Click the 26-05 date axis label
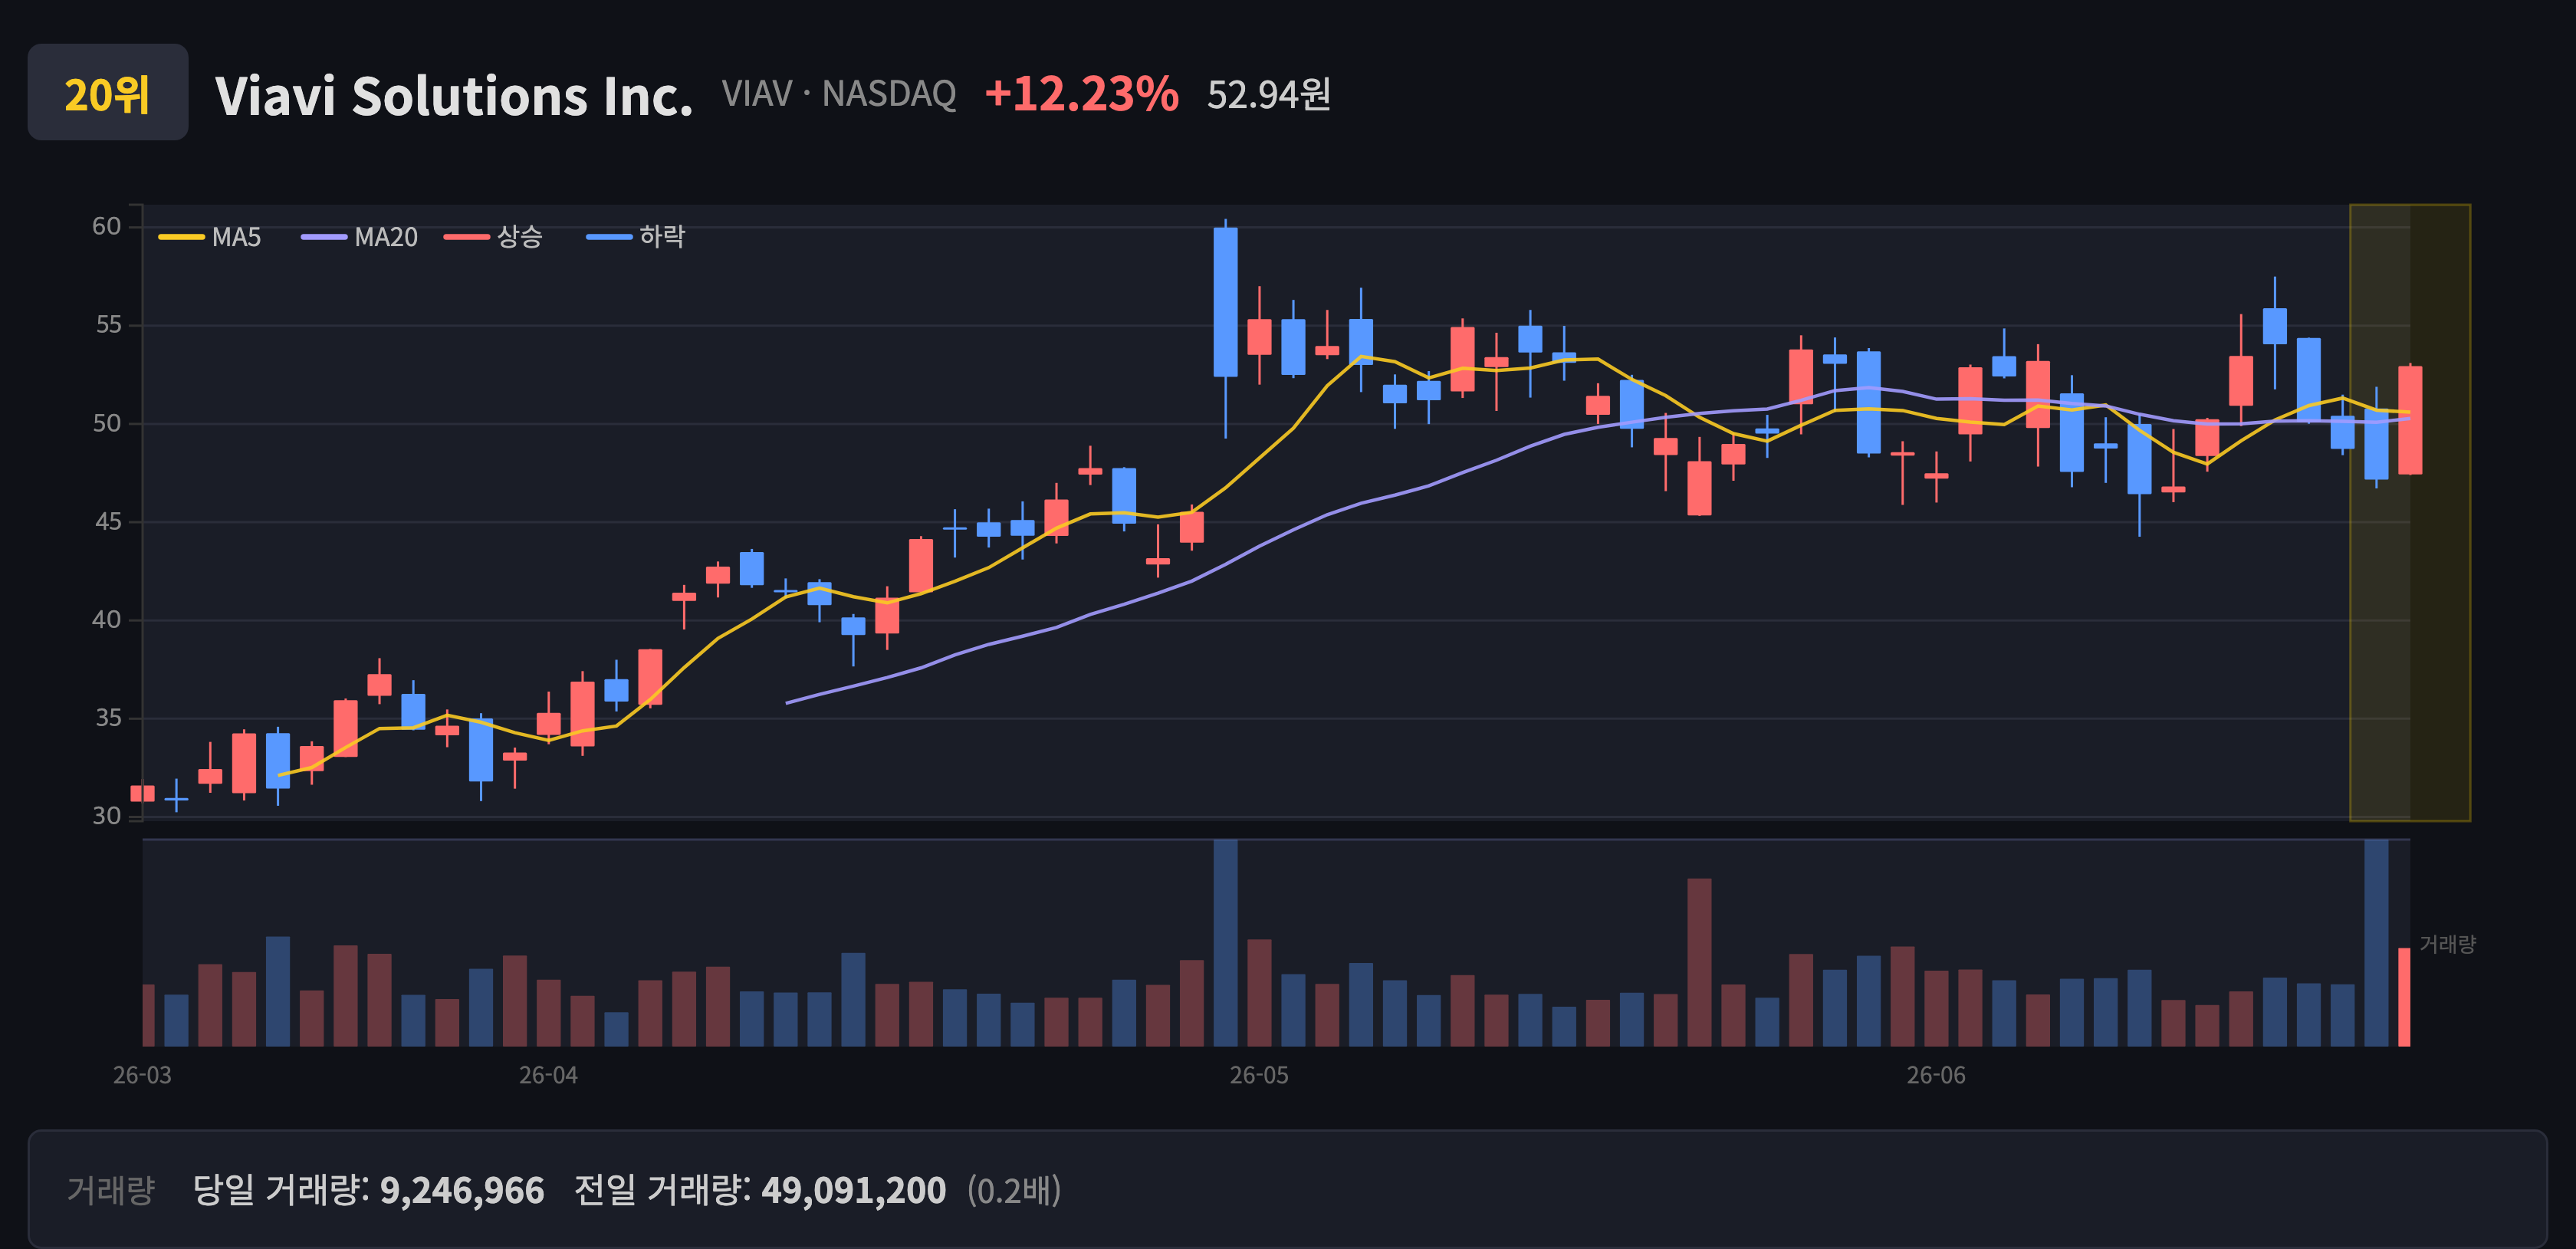 [1259, 1075]
